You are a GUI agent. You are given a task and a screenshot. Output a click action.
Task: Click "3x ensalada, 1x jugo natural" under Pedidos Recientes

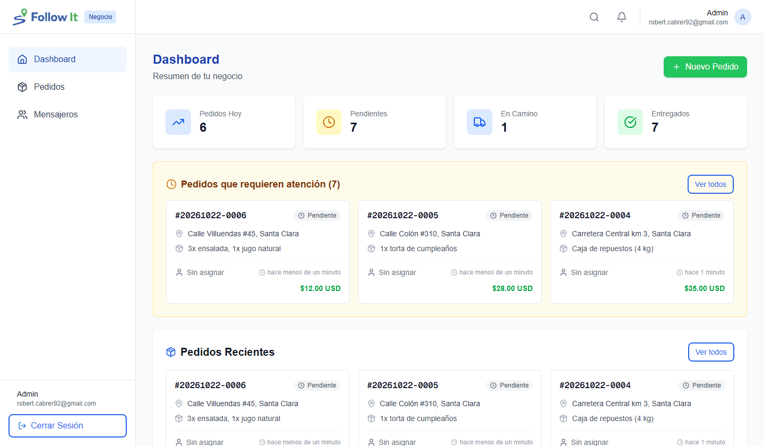(x=234, y=418)
